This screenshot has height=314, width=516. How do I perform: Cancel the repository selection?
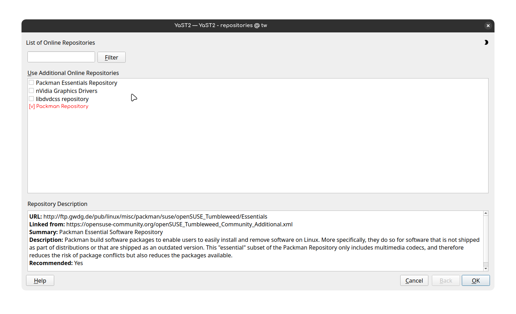[414, 281]
